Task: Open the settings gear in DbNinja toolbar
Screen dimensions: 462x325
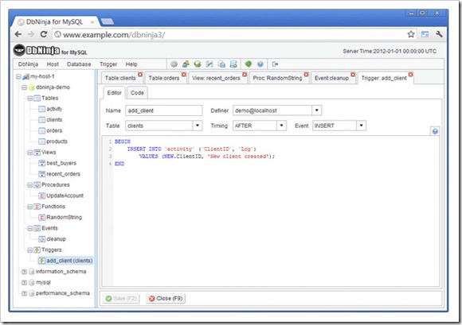Action: pyautogui.click(x=174, y=64)
